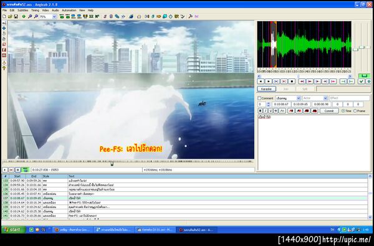374x246 pixels.
Task: Click the Effect input field
Action: 350,98
